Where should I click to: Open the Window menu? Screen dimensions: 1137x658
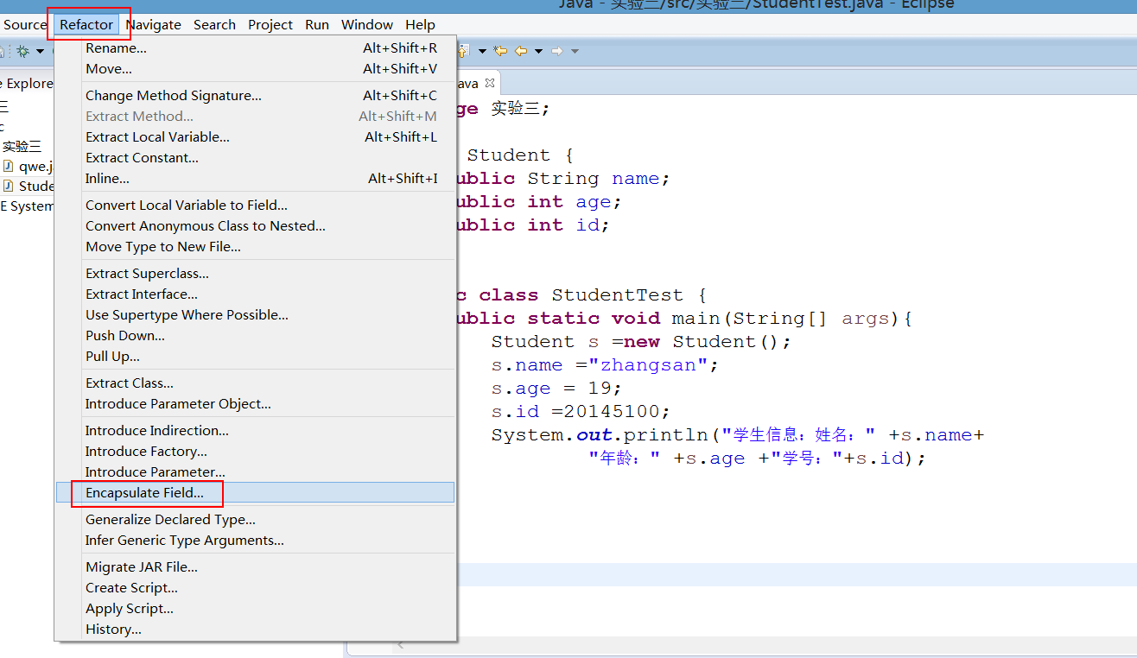(x=367, y=25)
